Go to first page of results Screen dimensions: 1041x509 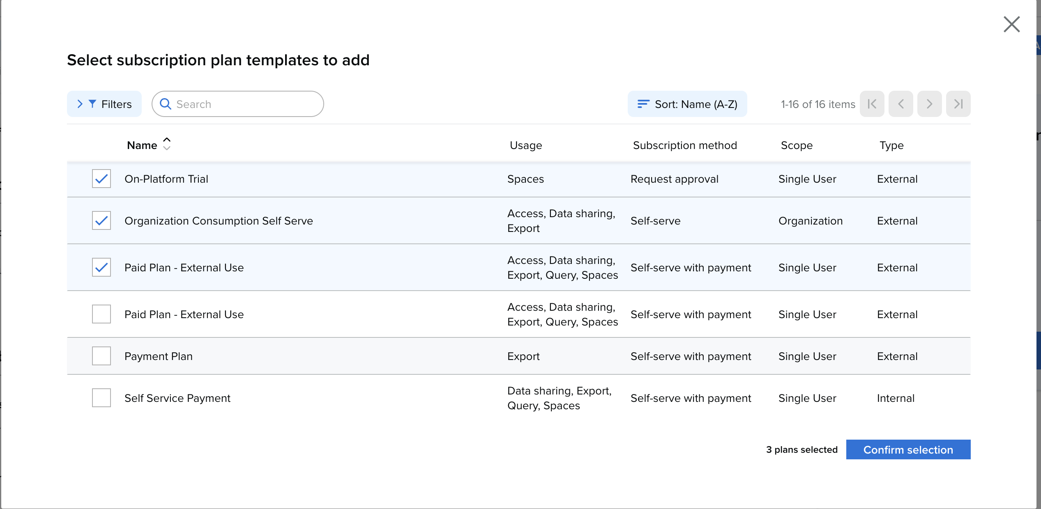(872, 104)
